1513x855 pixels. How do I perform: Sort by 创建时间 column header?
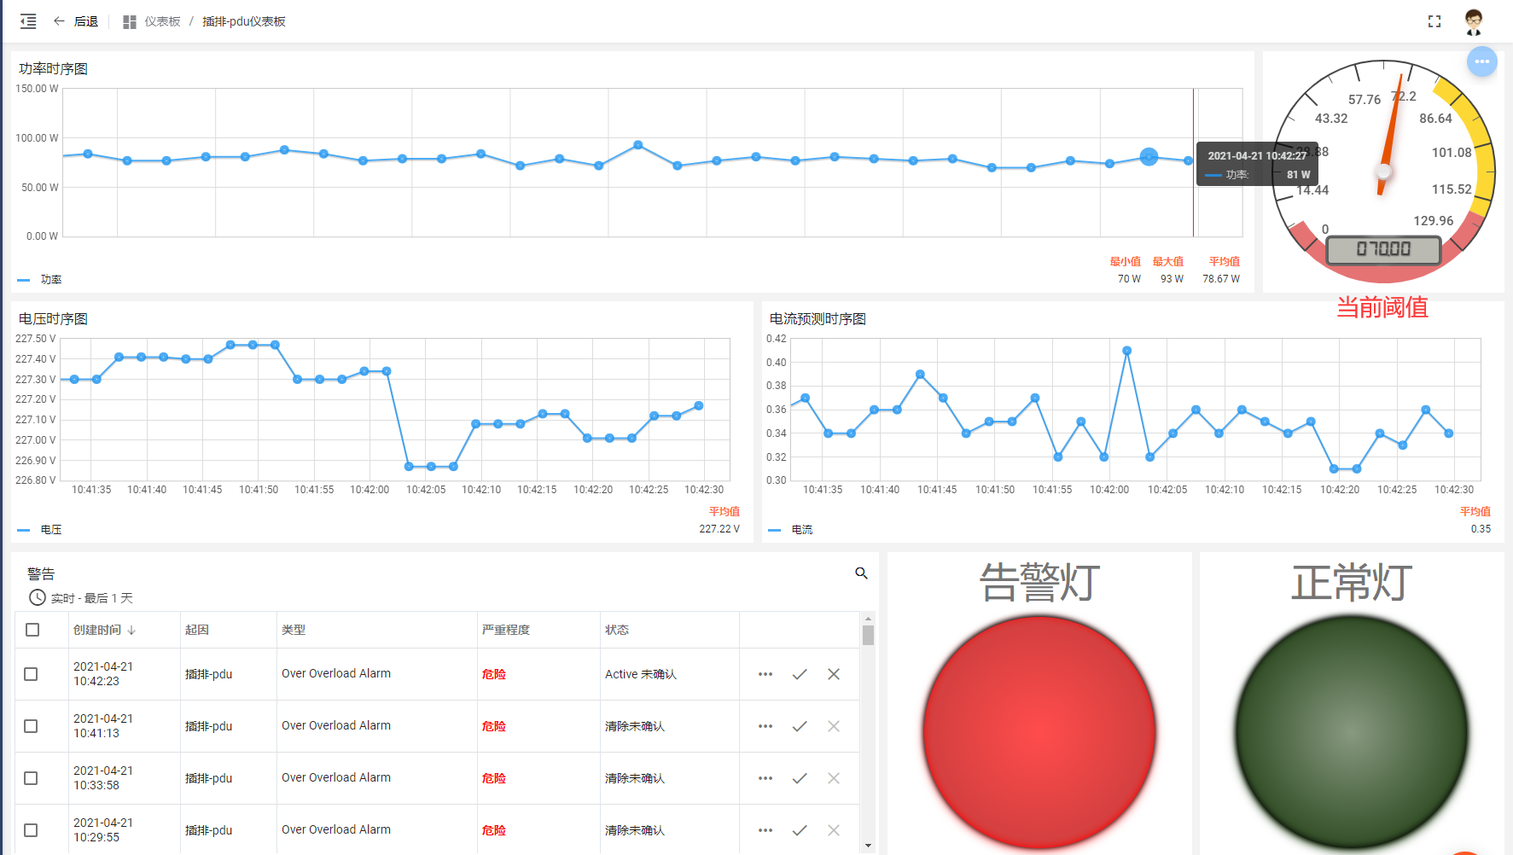[97, 630]
